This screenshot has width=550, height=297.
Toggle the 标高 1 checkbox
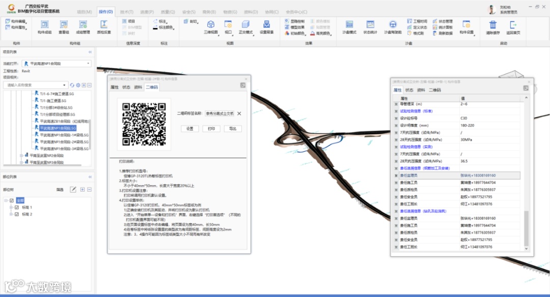tap(16, 207)
